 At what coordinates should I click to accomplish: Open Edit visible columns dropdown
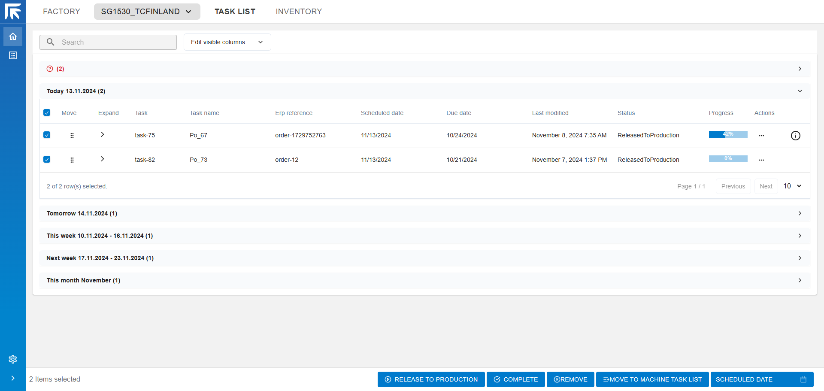point(227,42)
